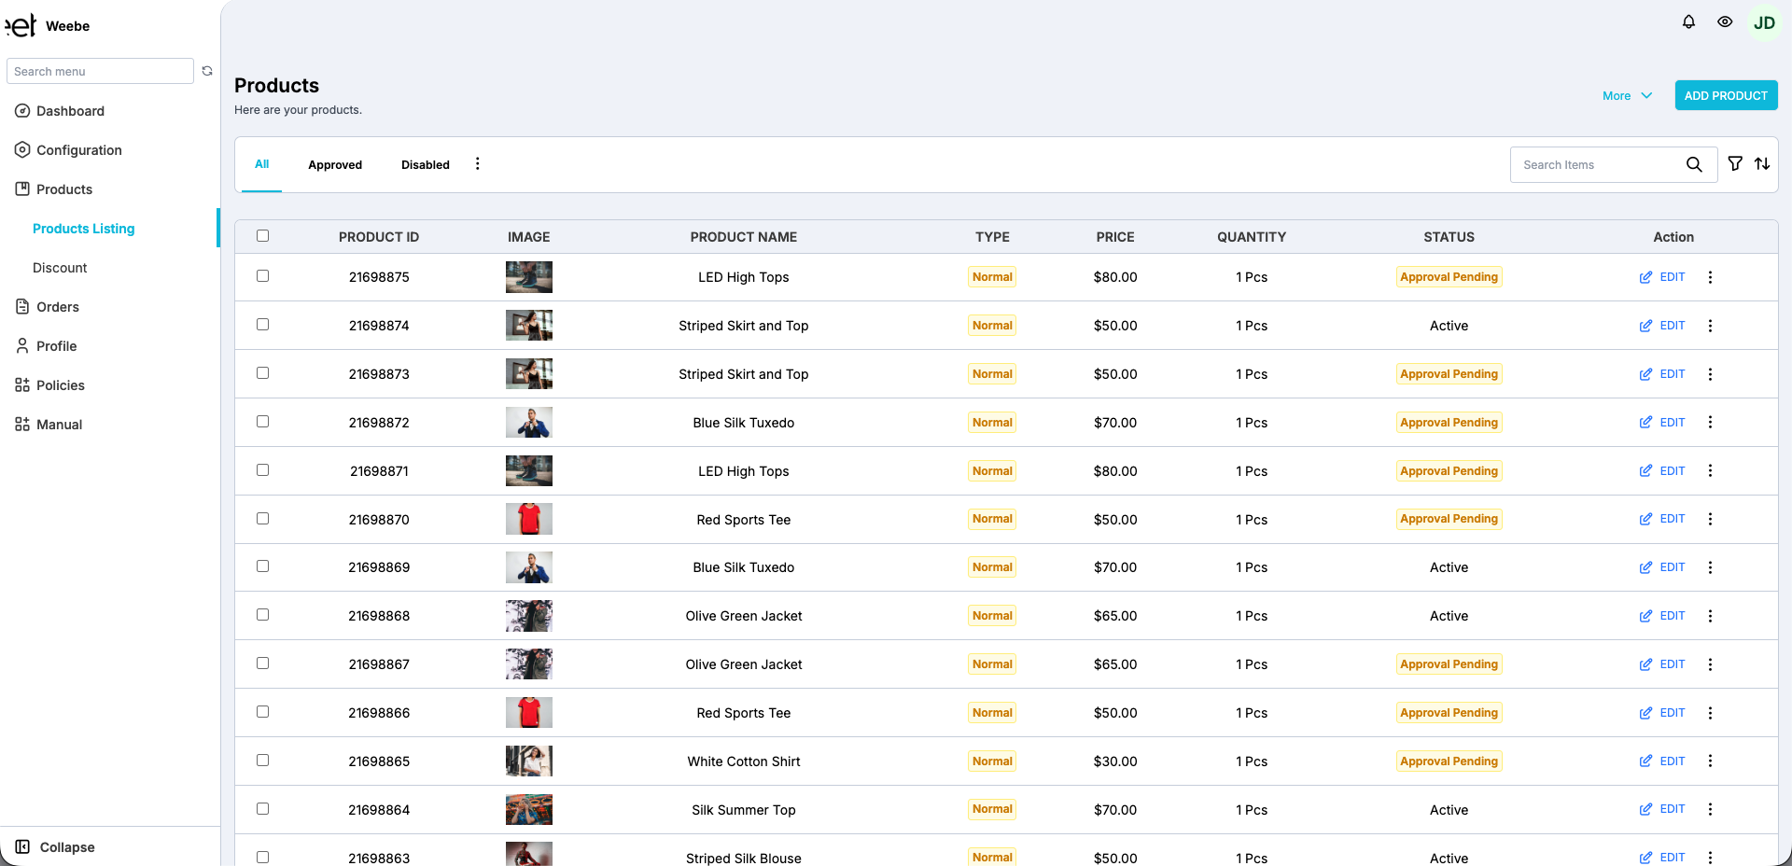Image resolution: width=1792 pixels, height=866 pixels.
Task: Click the ADD PRODUCT button
Action: tap(1725, 95)
